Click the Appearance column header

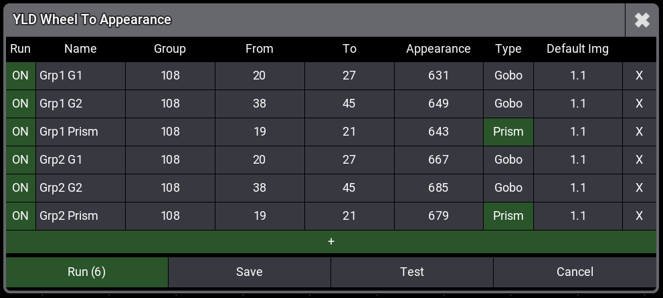point(438,49)
